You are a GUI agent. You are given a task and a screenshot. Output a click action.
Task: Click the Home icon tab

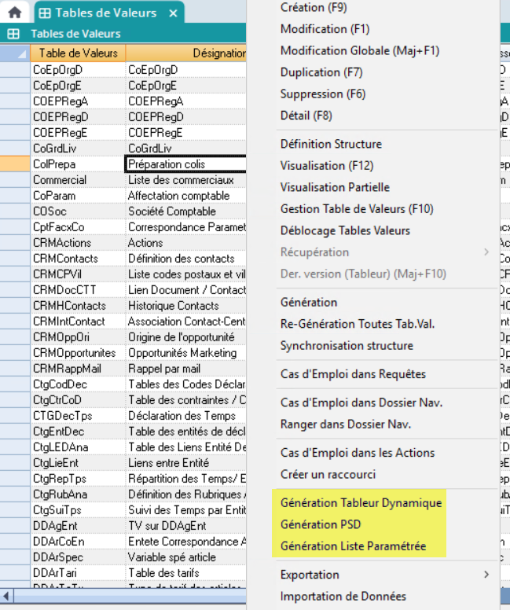tap(14, 13)
